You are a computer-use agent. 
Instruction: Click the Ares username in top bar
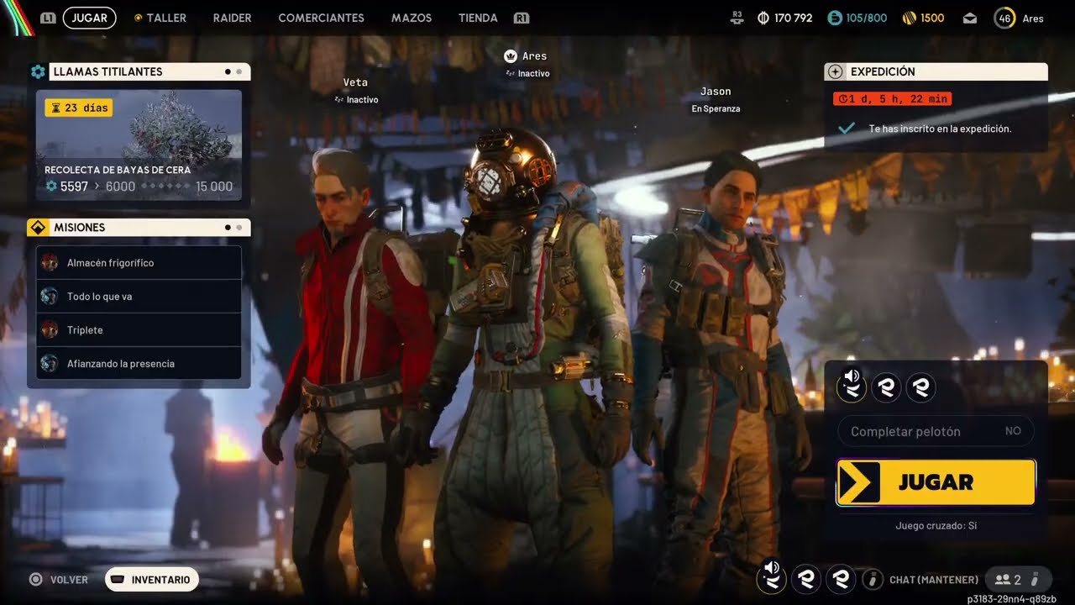point(1033,18)
